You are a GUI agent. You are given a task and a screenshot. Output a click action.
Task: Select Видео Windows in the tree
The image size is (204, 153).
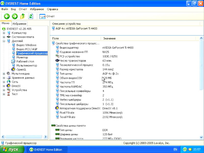tap(26, 45)
